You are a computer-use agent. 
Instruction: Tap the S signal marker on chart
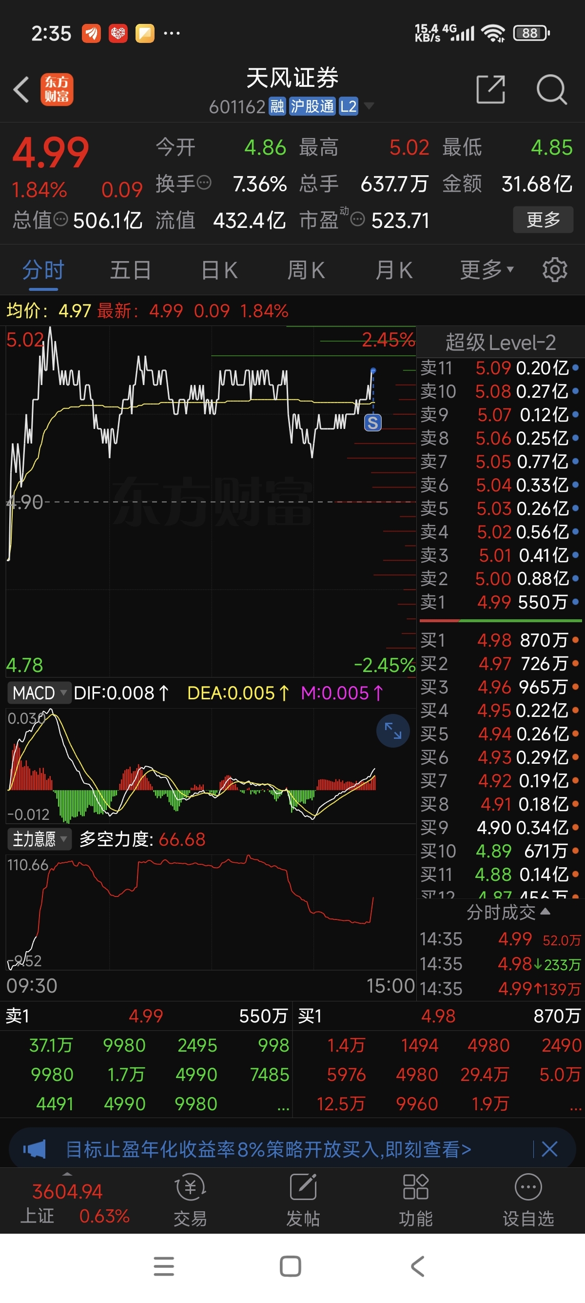373,422
